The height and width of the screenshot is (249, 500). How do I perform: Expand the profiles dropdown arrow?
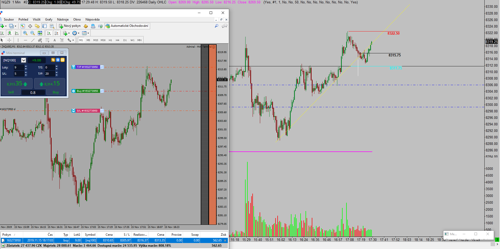[15, 26]
